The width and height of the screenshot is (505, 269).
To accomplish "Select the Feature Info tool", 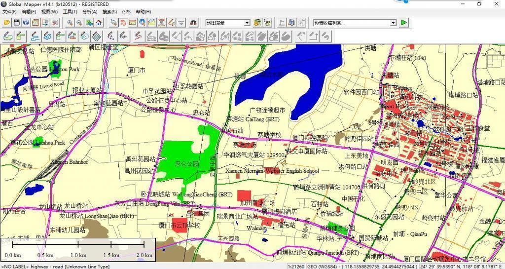I will 142,23.
